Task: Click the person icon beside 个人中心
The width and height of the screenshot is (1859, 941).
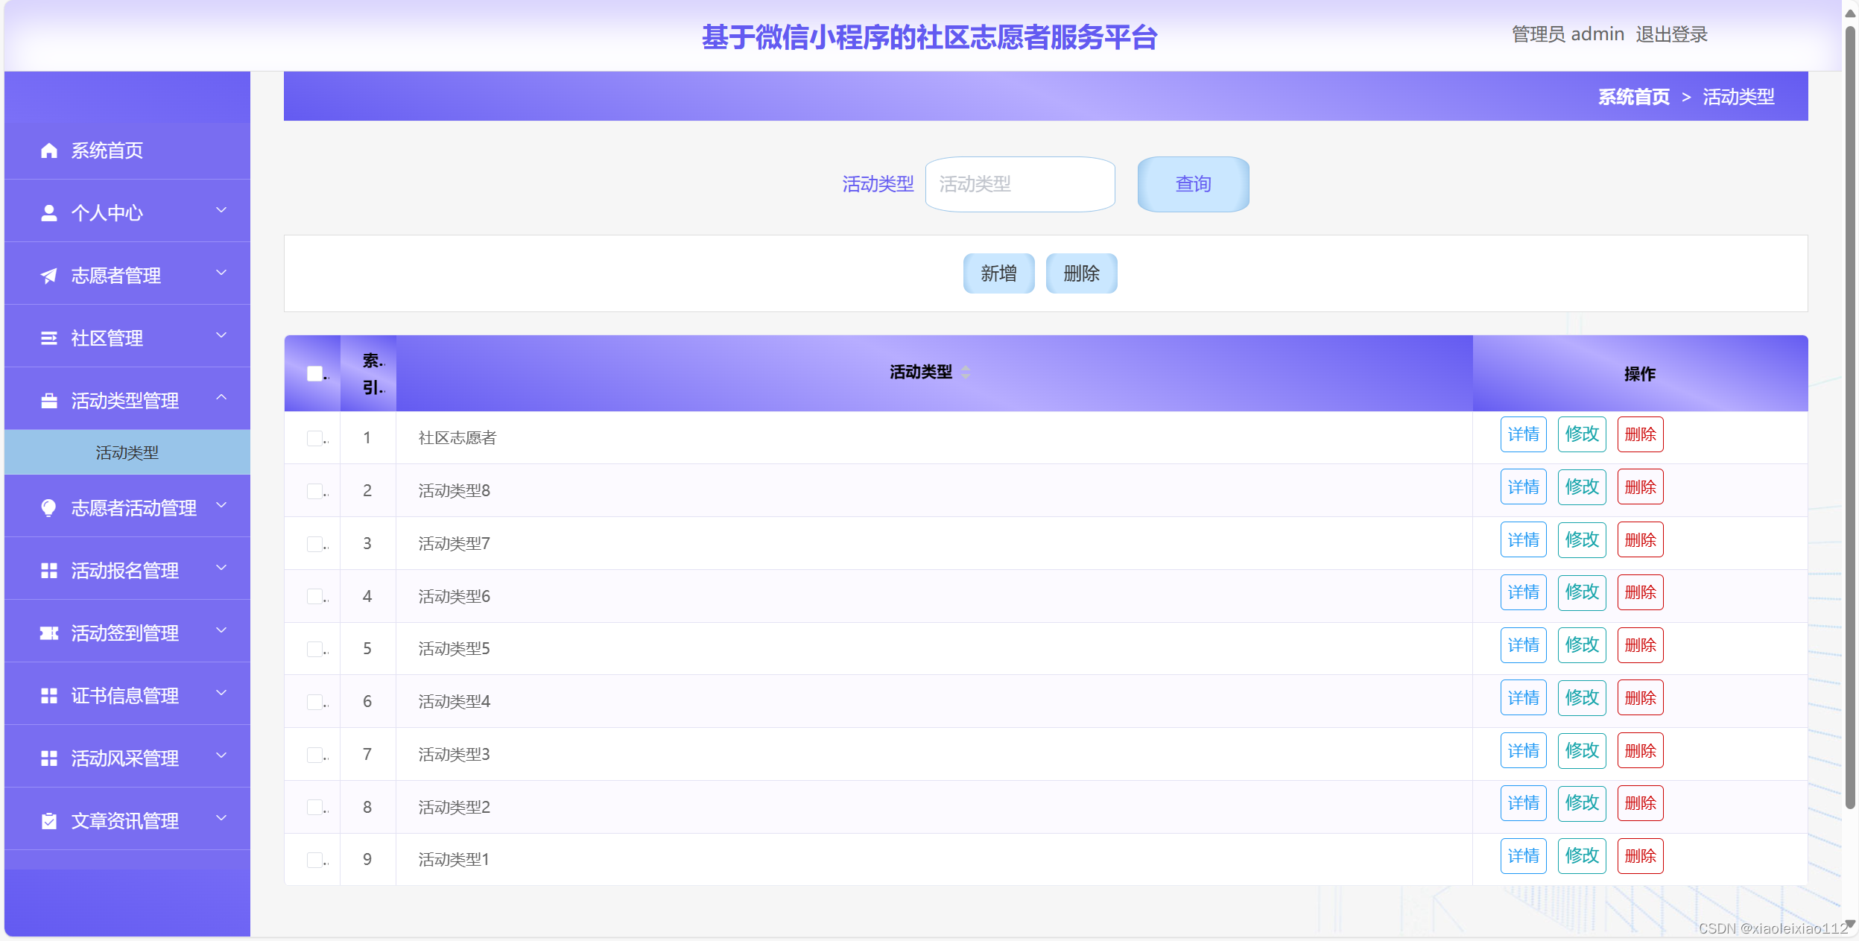Action: (49, 213)
